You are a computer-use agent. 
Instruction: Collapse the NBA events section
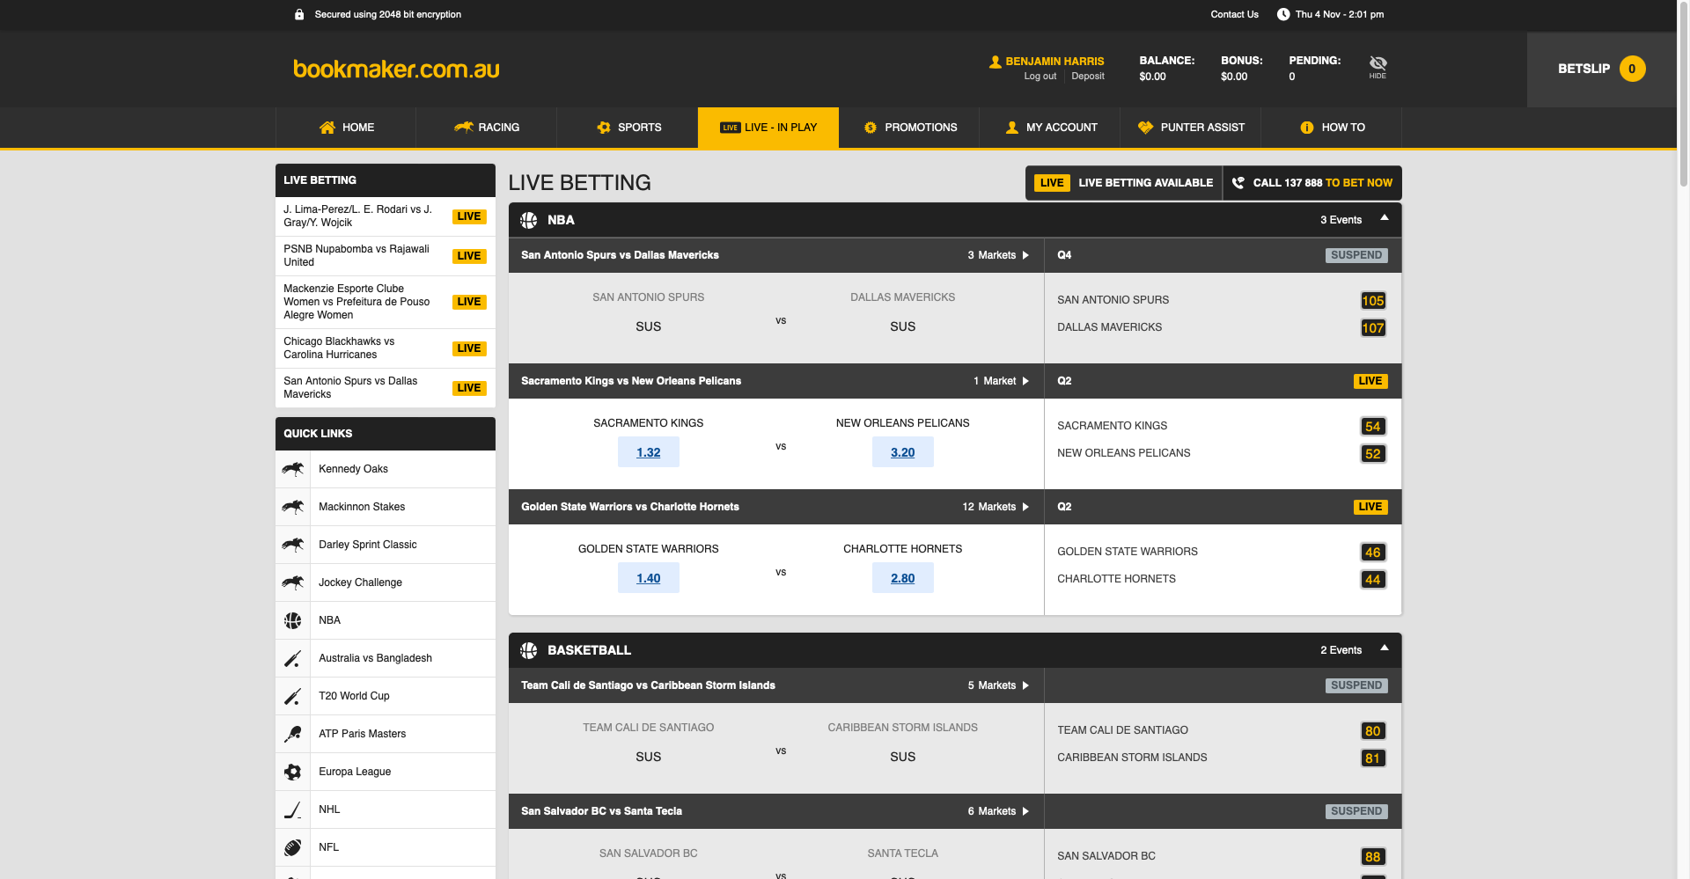[x=1385, y=218]
